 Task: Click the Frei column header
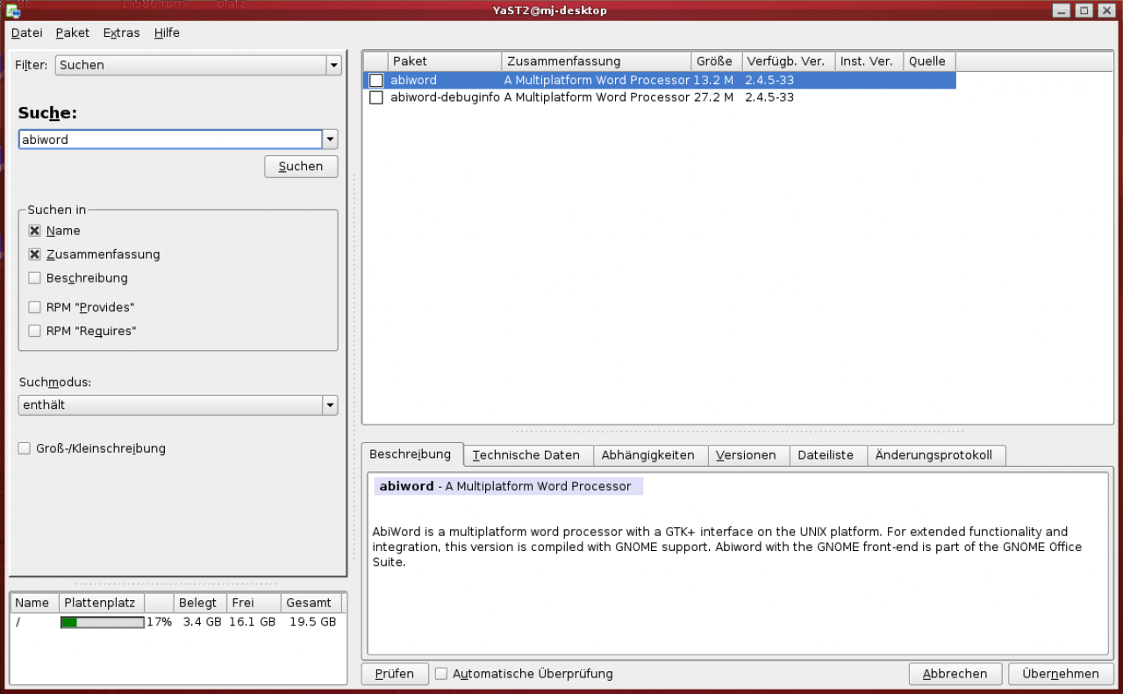254,603
